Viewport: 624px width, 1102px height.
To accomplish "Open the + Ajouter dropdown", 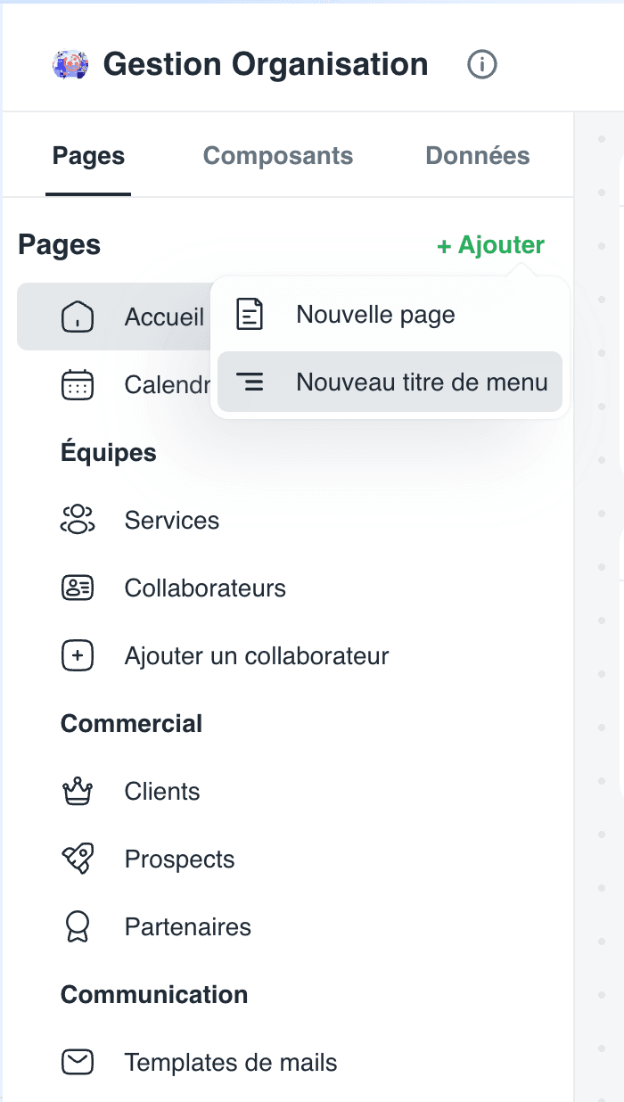I will tap(491, 245).
